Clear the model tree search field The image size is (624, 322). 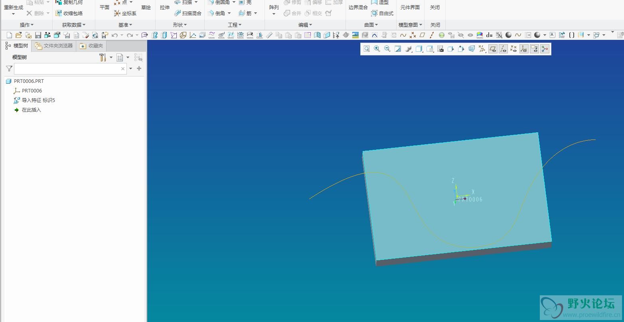coord(123,69)
